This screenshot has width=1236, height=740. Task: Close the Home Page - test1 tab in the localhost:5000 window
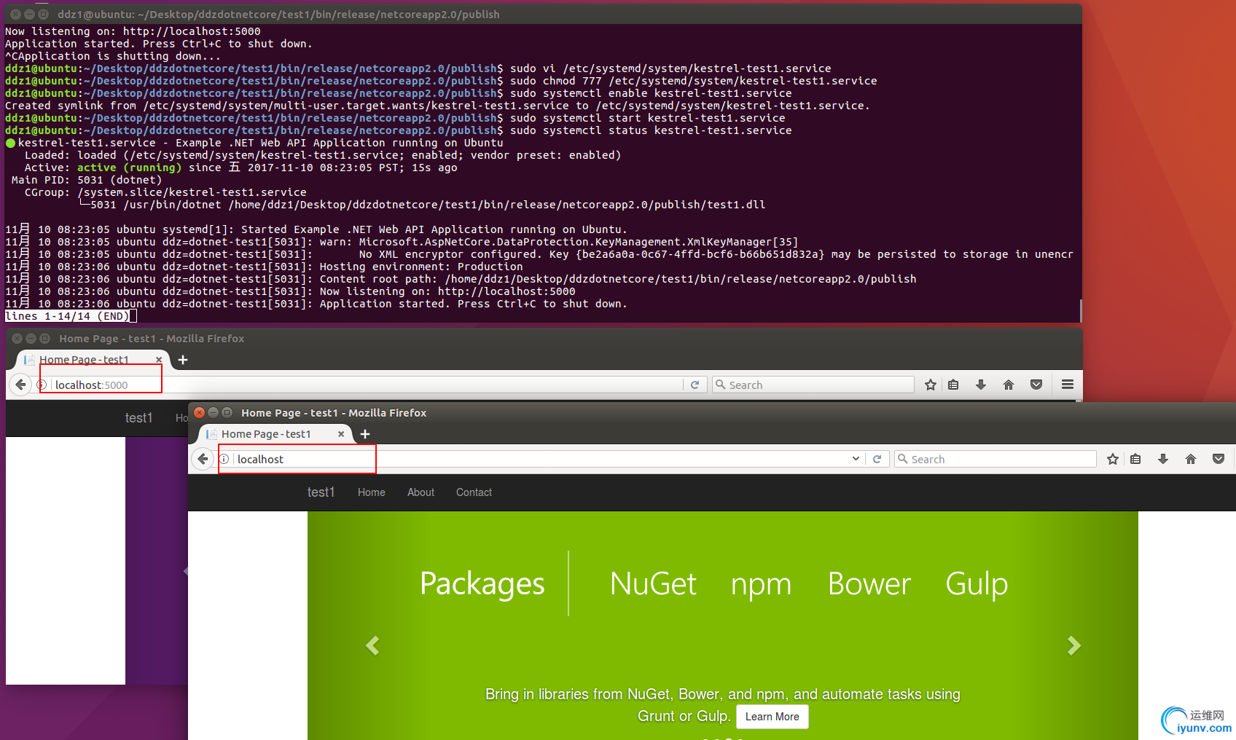click(159, 360)
